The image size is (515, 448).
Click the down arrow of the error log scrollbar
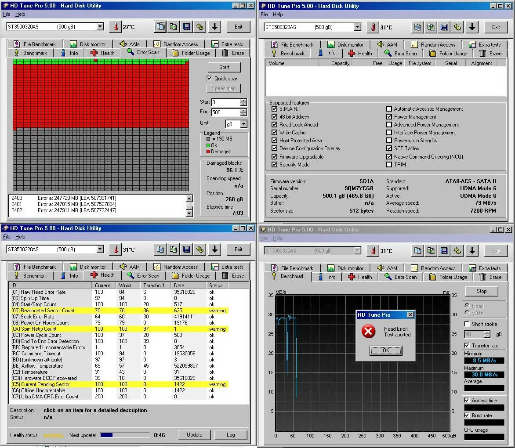pos(189,213)
